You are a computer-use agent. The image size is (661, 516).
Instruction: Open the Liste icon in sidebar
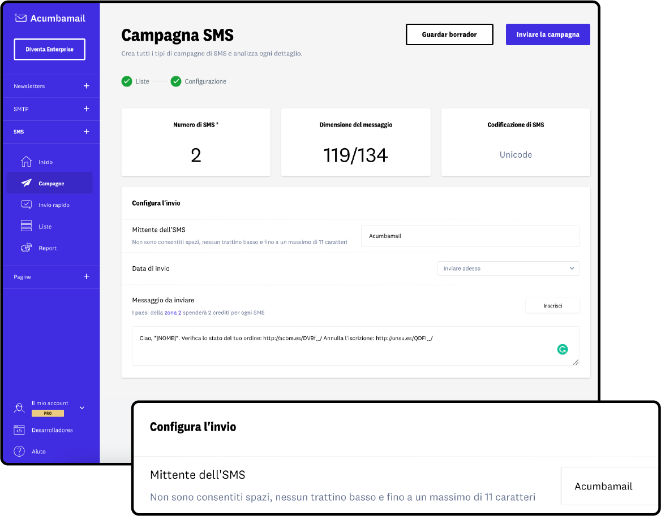click(x=26, y=226)
